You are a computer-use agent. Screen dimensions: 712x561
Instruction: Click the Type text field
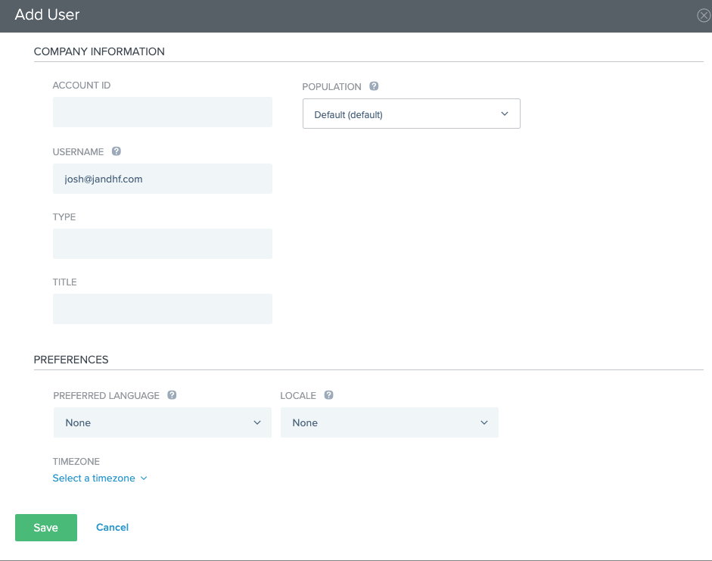[162, 243]
